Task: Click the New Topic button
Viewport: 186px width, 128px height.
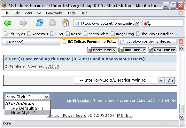Action: coord(162,50)
